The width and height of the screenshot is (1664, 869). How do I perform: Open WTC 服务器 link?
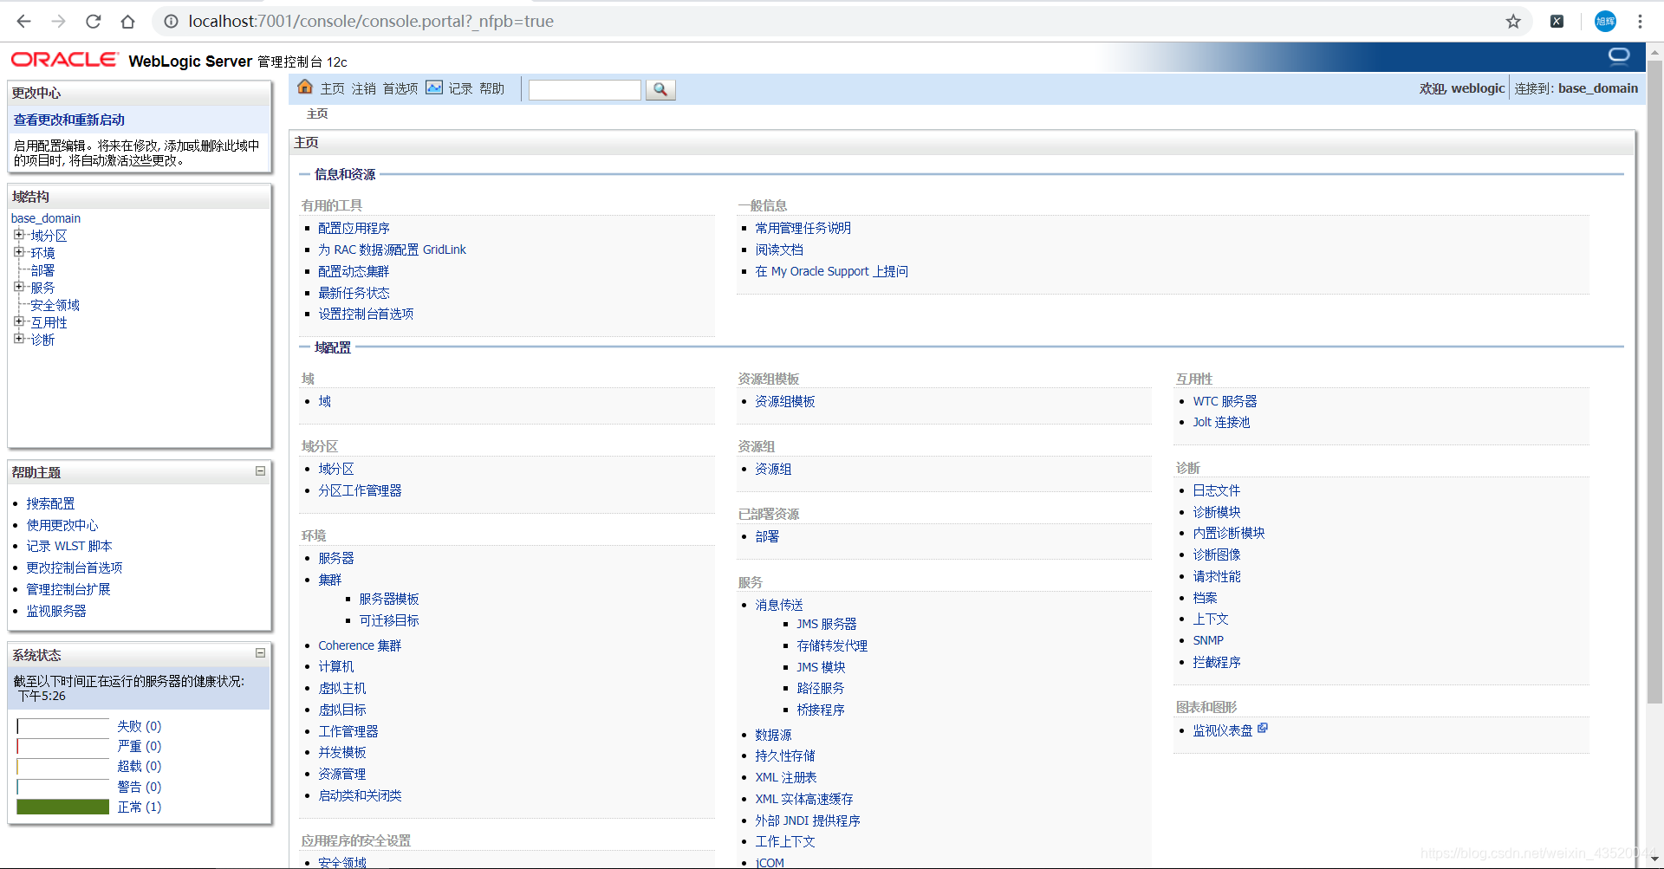tap(1225, 401)
